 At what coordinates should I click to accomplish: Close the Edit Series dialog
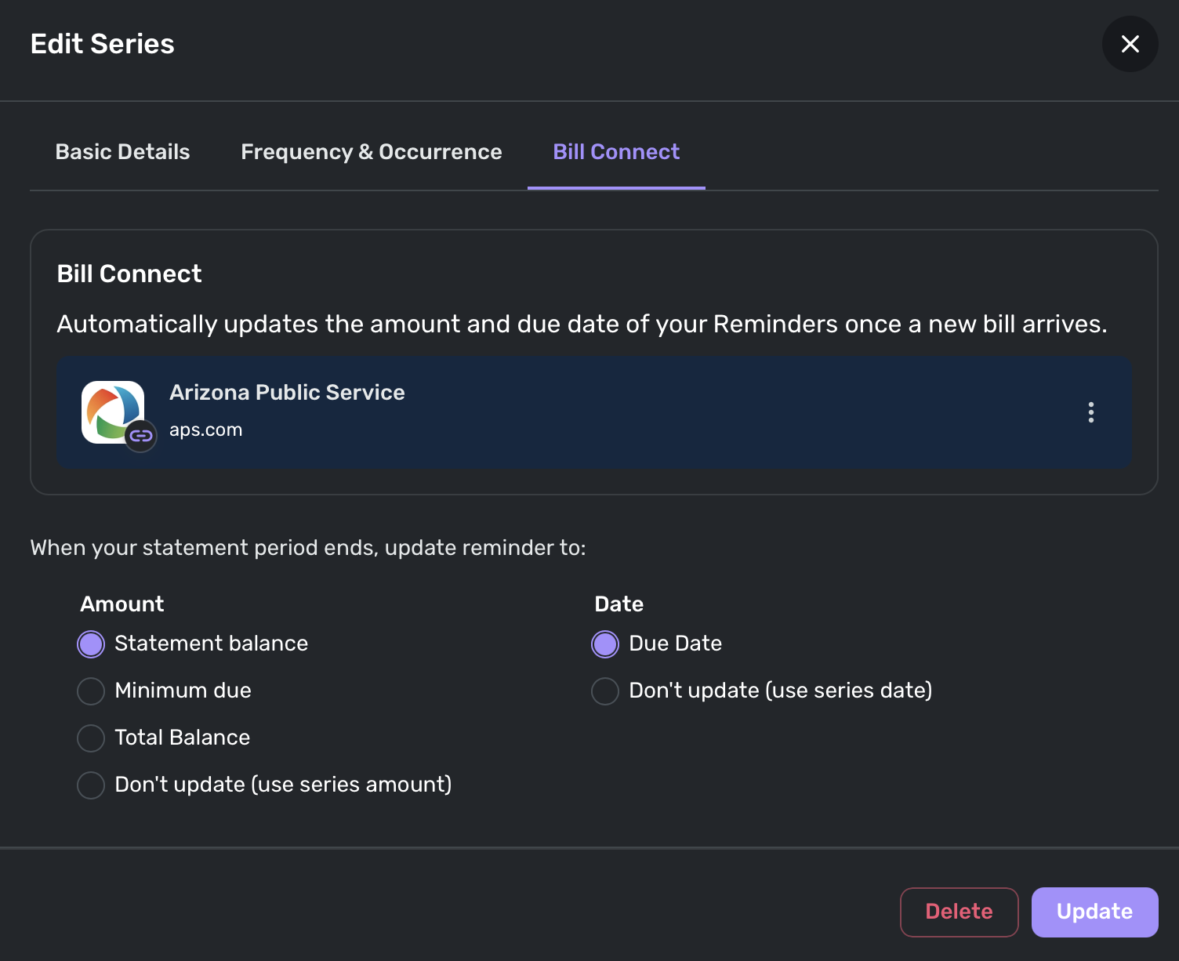(1130, 44)
